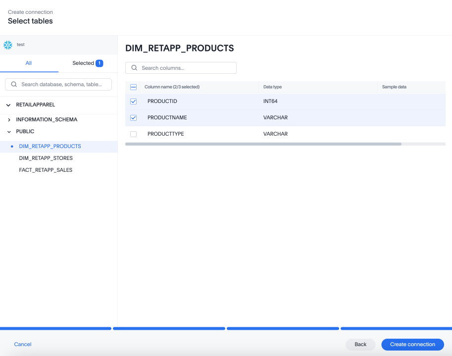Click the Cancel link
The height and width of the screenshot is (356, 452).
pos(23,345)
